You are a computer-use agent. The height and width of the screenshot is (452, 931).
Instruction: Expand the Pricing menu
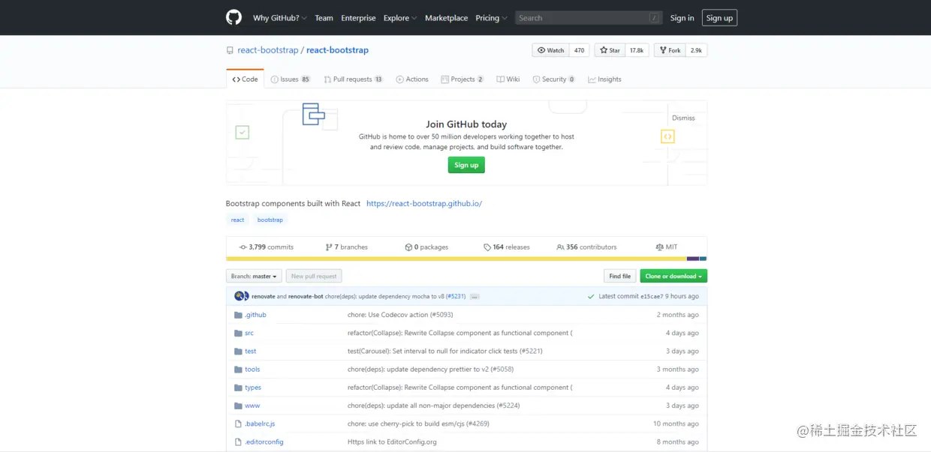click(x=491, y=18)
